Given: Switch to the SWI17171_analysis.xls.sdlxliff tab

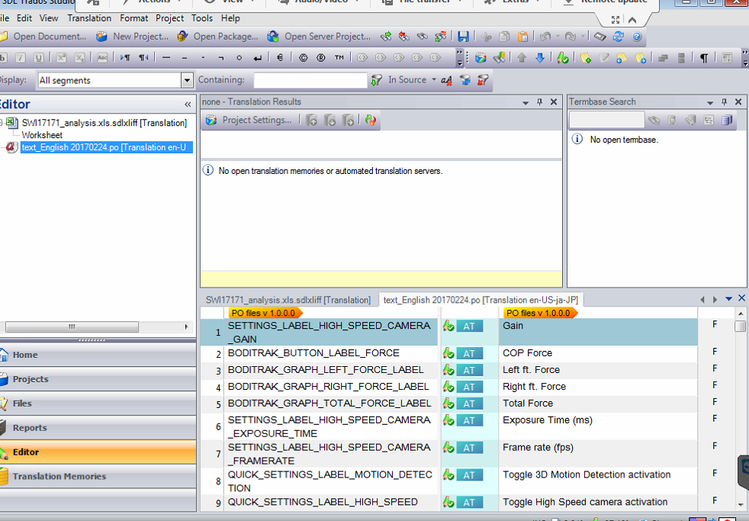Looking at the screenshot, I should 288,300.
